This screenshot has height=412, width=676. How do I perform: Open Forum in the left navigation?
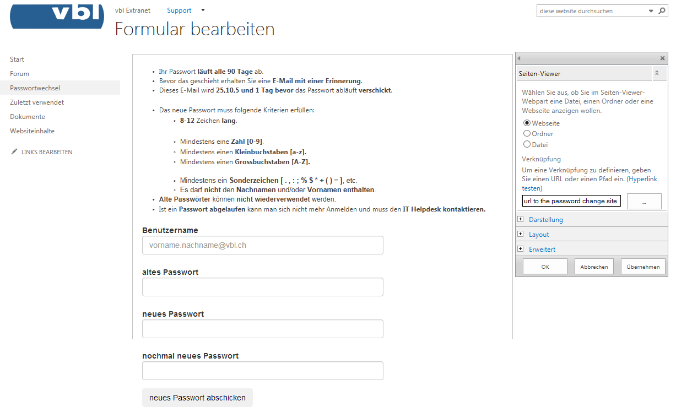(19, 74)
